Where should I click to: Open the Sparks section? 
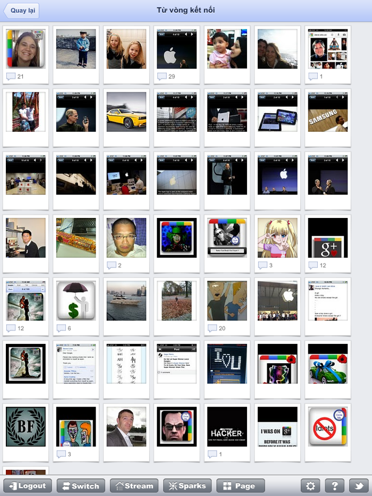coord(187,485)
